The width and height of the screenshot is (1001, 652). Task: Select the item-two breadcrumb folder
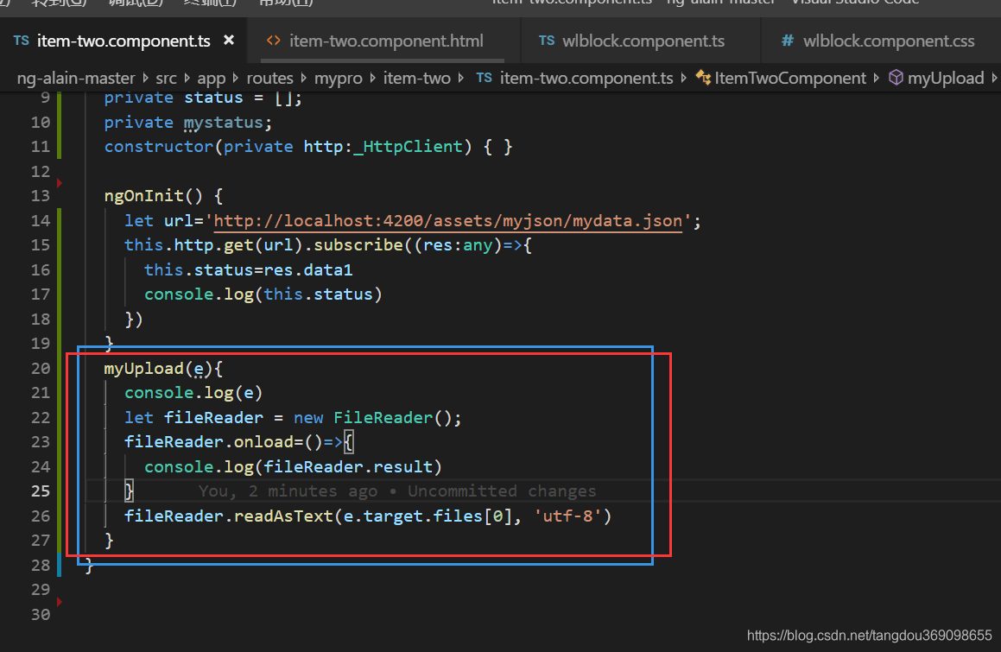point(417,78)
